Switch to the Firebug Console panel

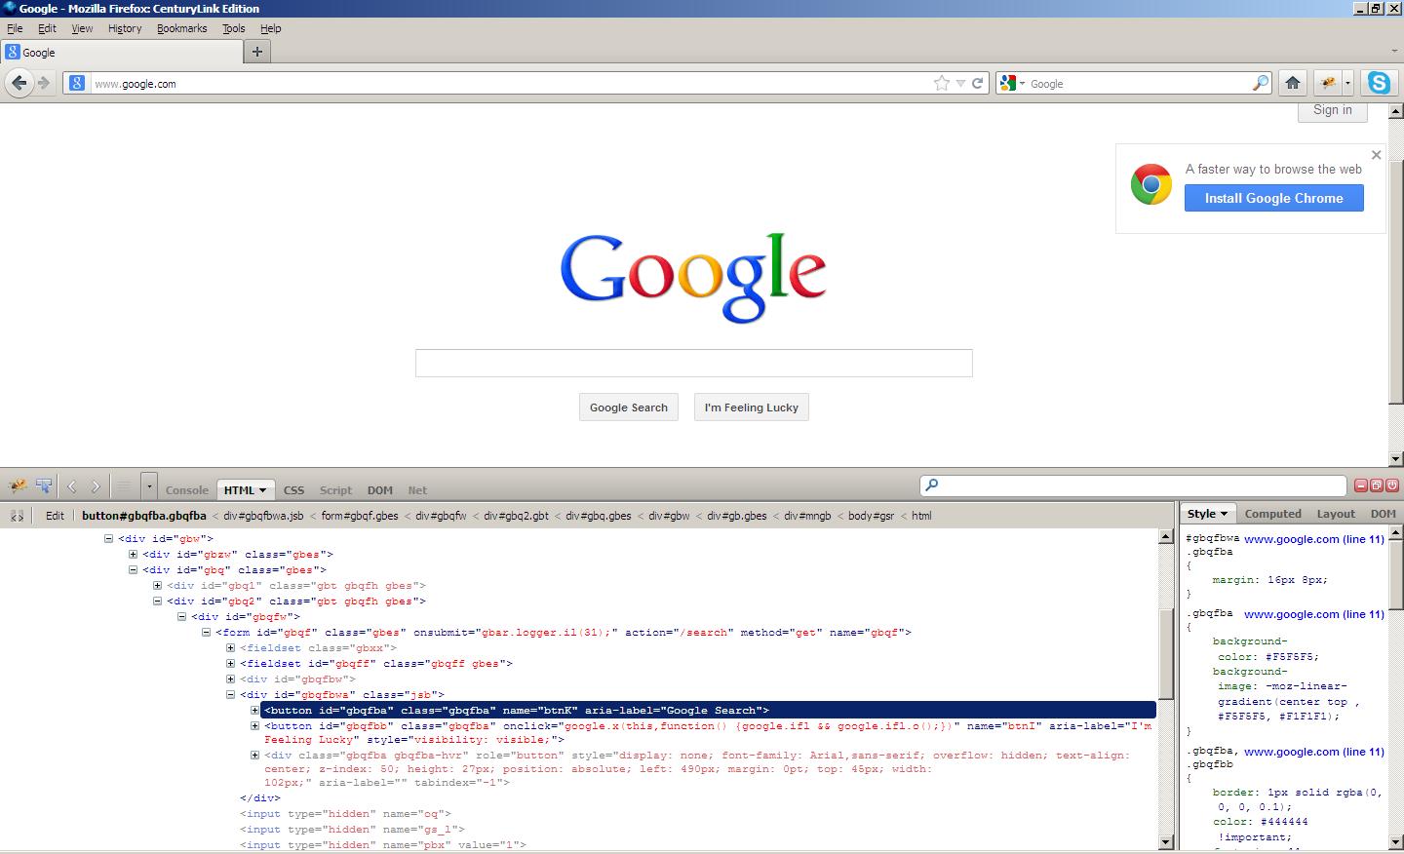(x=187, y=490)
